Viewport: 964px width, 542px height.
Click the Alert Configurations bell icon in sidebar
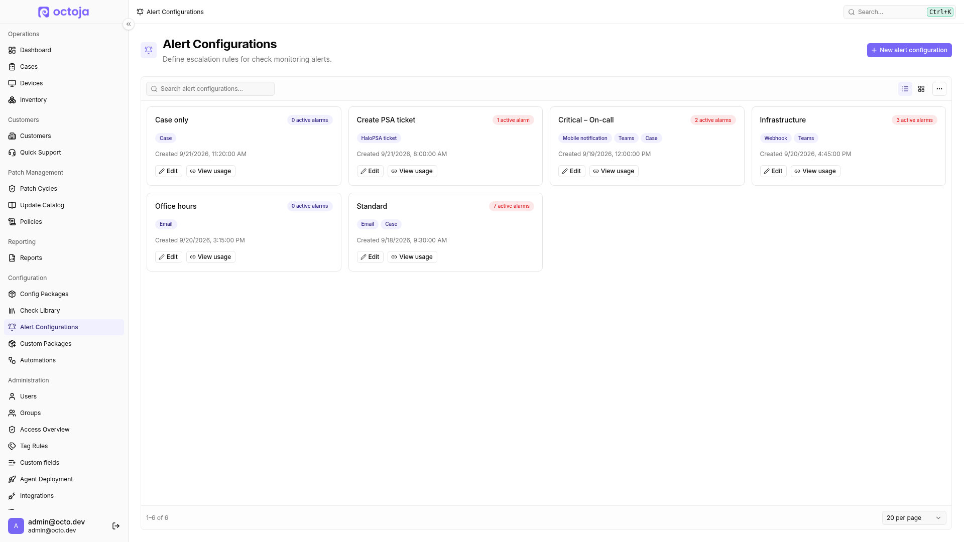12,327
